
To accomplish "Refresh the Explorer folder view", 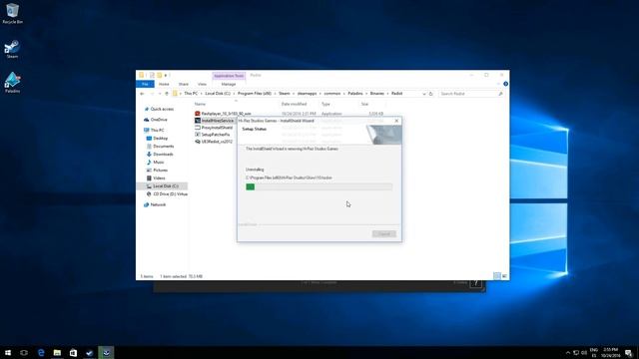I will 430,94.
